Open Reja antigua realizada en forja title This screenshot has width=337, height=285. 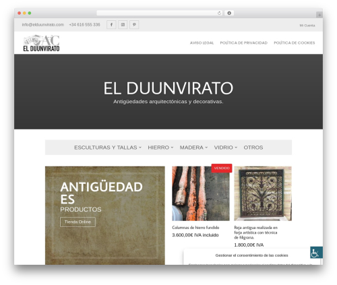tap(255, 232)
